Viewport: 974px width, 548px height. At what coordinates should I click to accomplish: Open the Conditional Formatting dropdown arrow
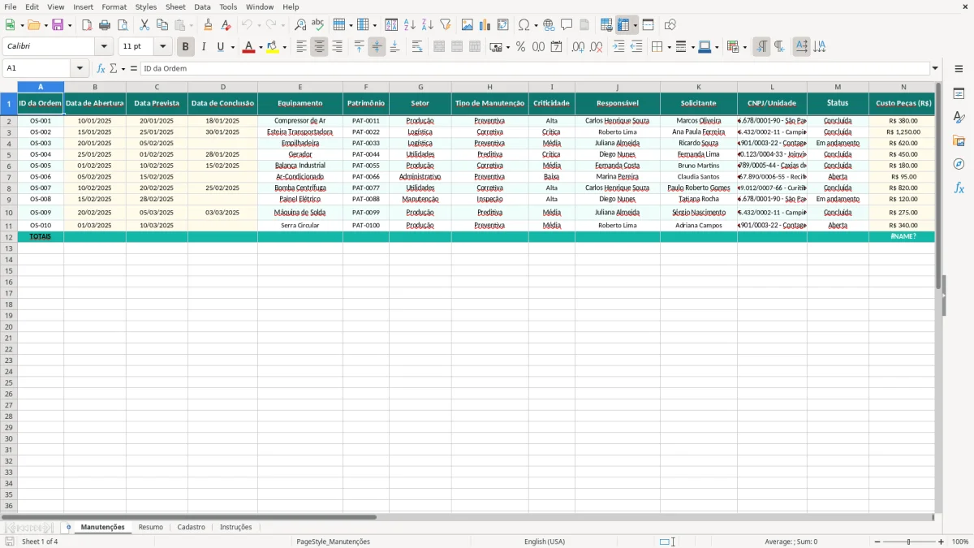pyautogui.click(x=744, y=47)
